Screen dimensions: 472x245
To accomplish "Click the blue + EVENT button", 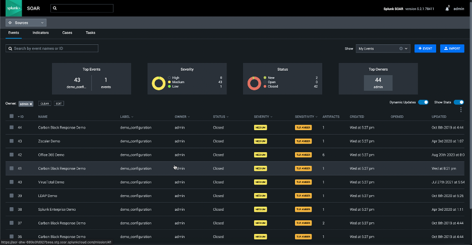I will click(x=425, y=49).
